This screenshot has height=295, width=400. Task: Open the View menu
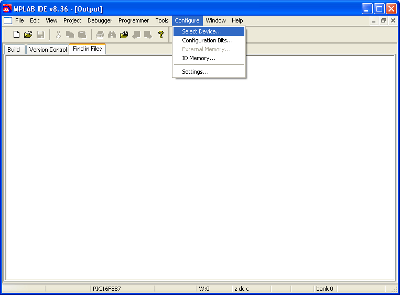pyautogui.click(x=51, y=20)
